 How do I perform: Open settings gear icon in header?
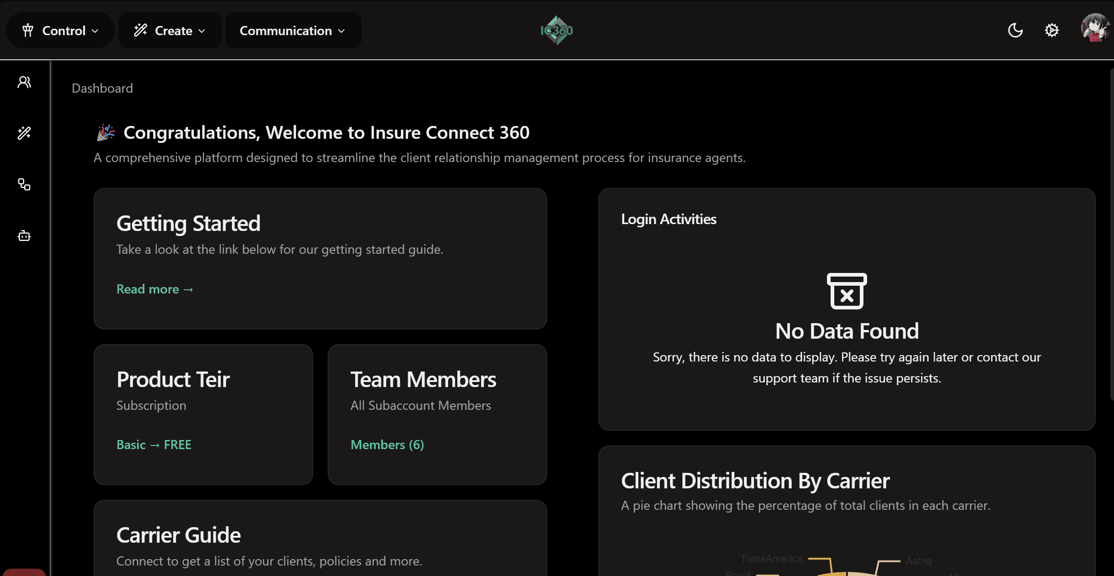1051,31
